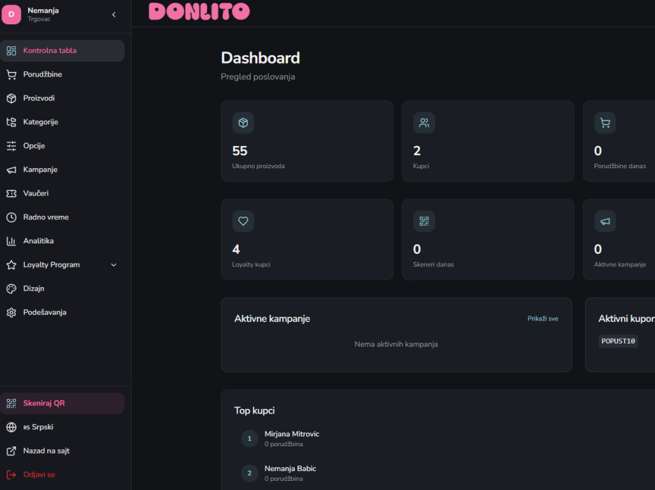
Task: Click the Nemanja Babic top customer name
Action: pos(290,468)
